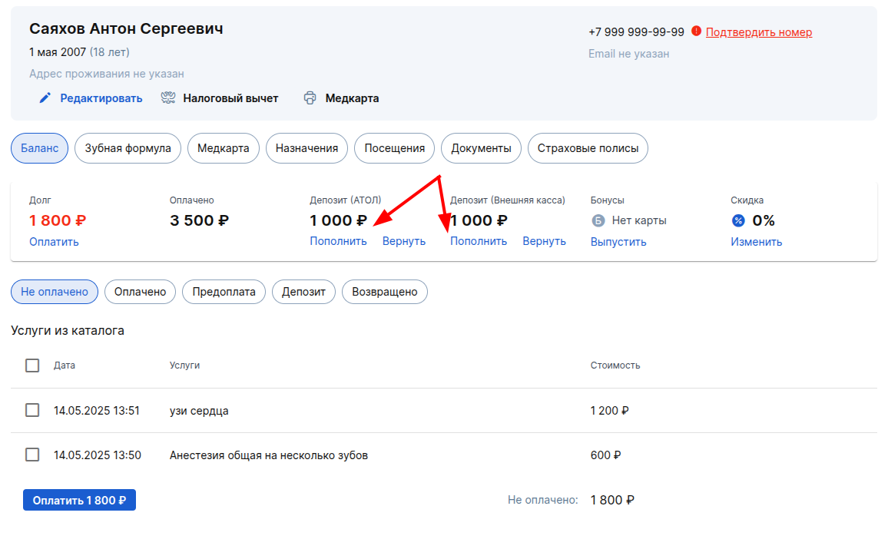Go to the Назначения tab
Screen dimensions: 888x549
307,148
